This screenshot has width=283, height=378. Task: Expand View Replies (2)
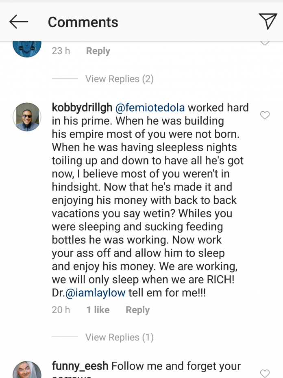coord(119,79)
